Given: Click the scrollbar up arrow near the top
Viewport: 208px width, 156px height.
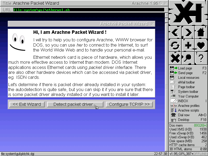Looking at the screenshot, I should 166,16.
